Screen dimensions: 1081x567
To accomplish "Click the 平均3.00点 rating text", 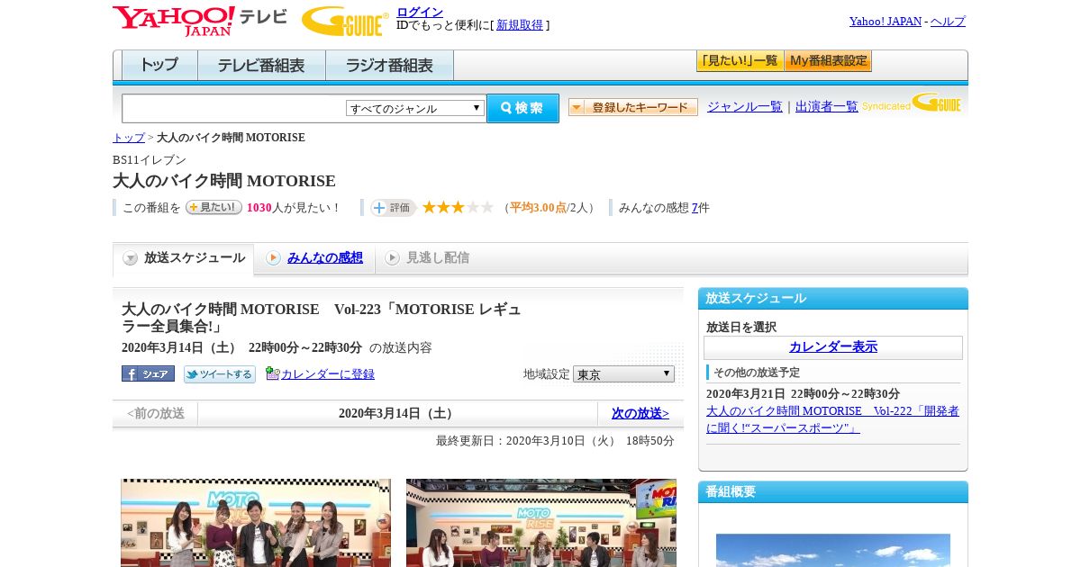I will click(538, 207).
